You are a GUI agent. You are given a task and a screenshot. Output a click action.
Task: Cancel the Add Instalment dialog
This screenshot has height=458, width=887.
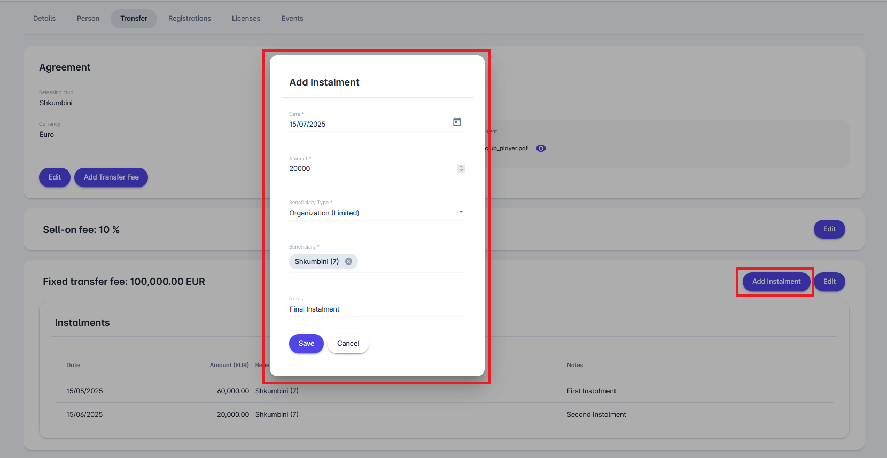pyautogui.click(x=348, y=344)
